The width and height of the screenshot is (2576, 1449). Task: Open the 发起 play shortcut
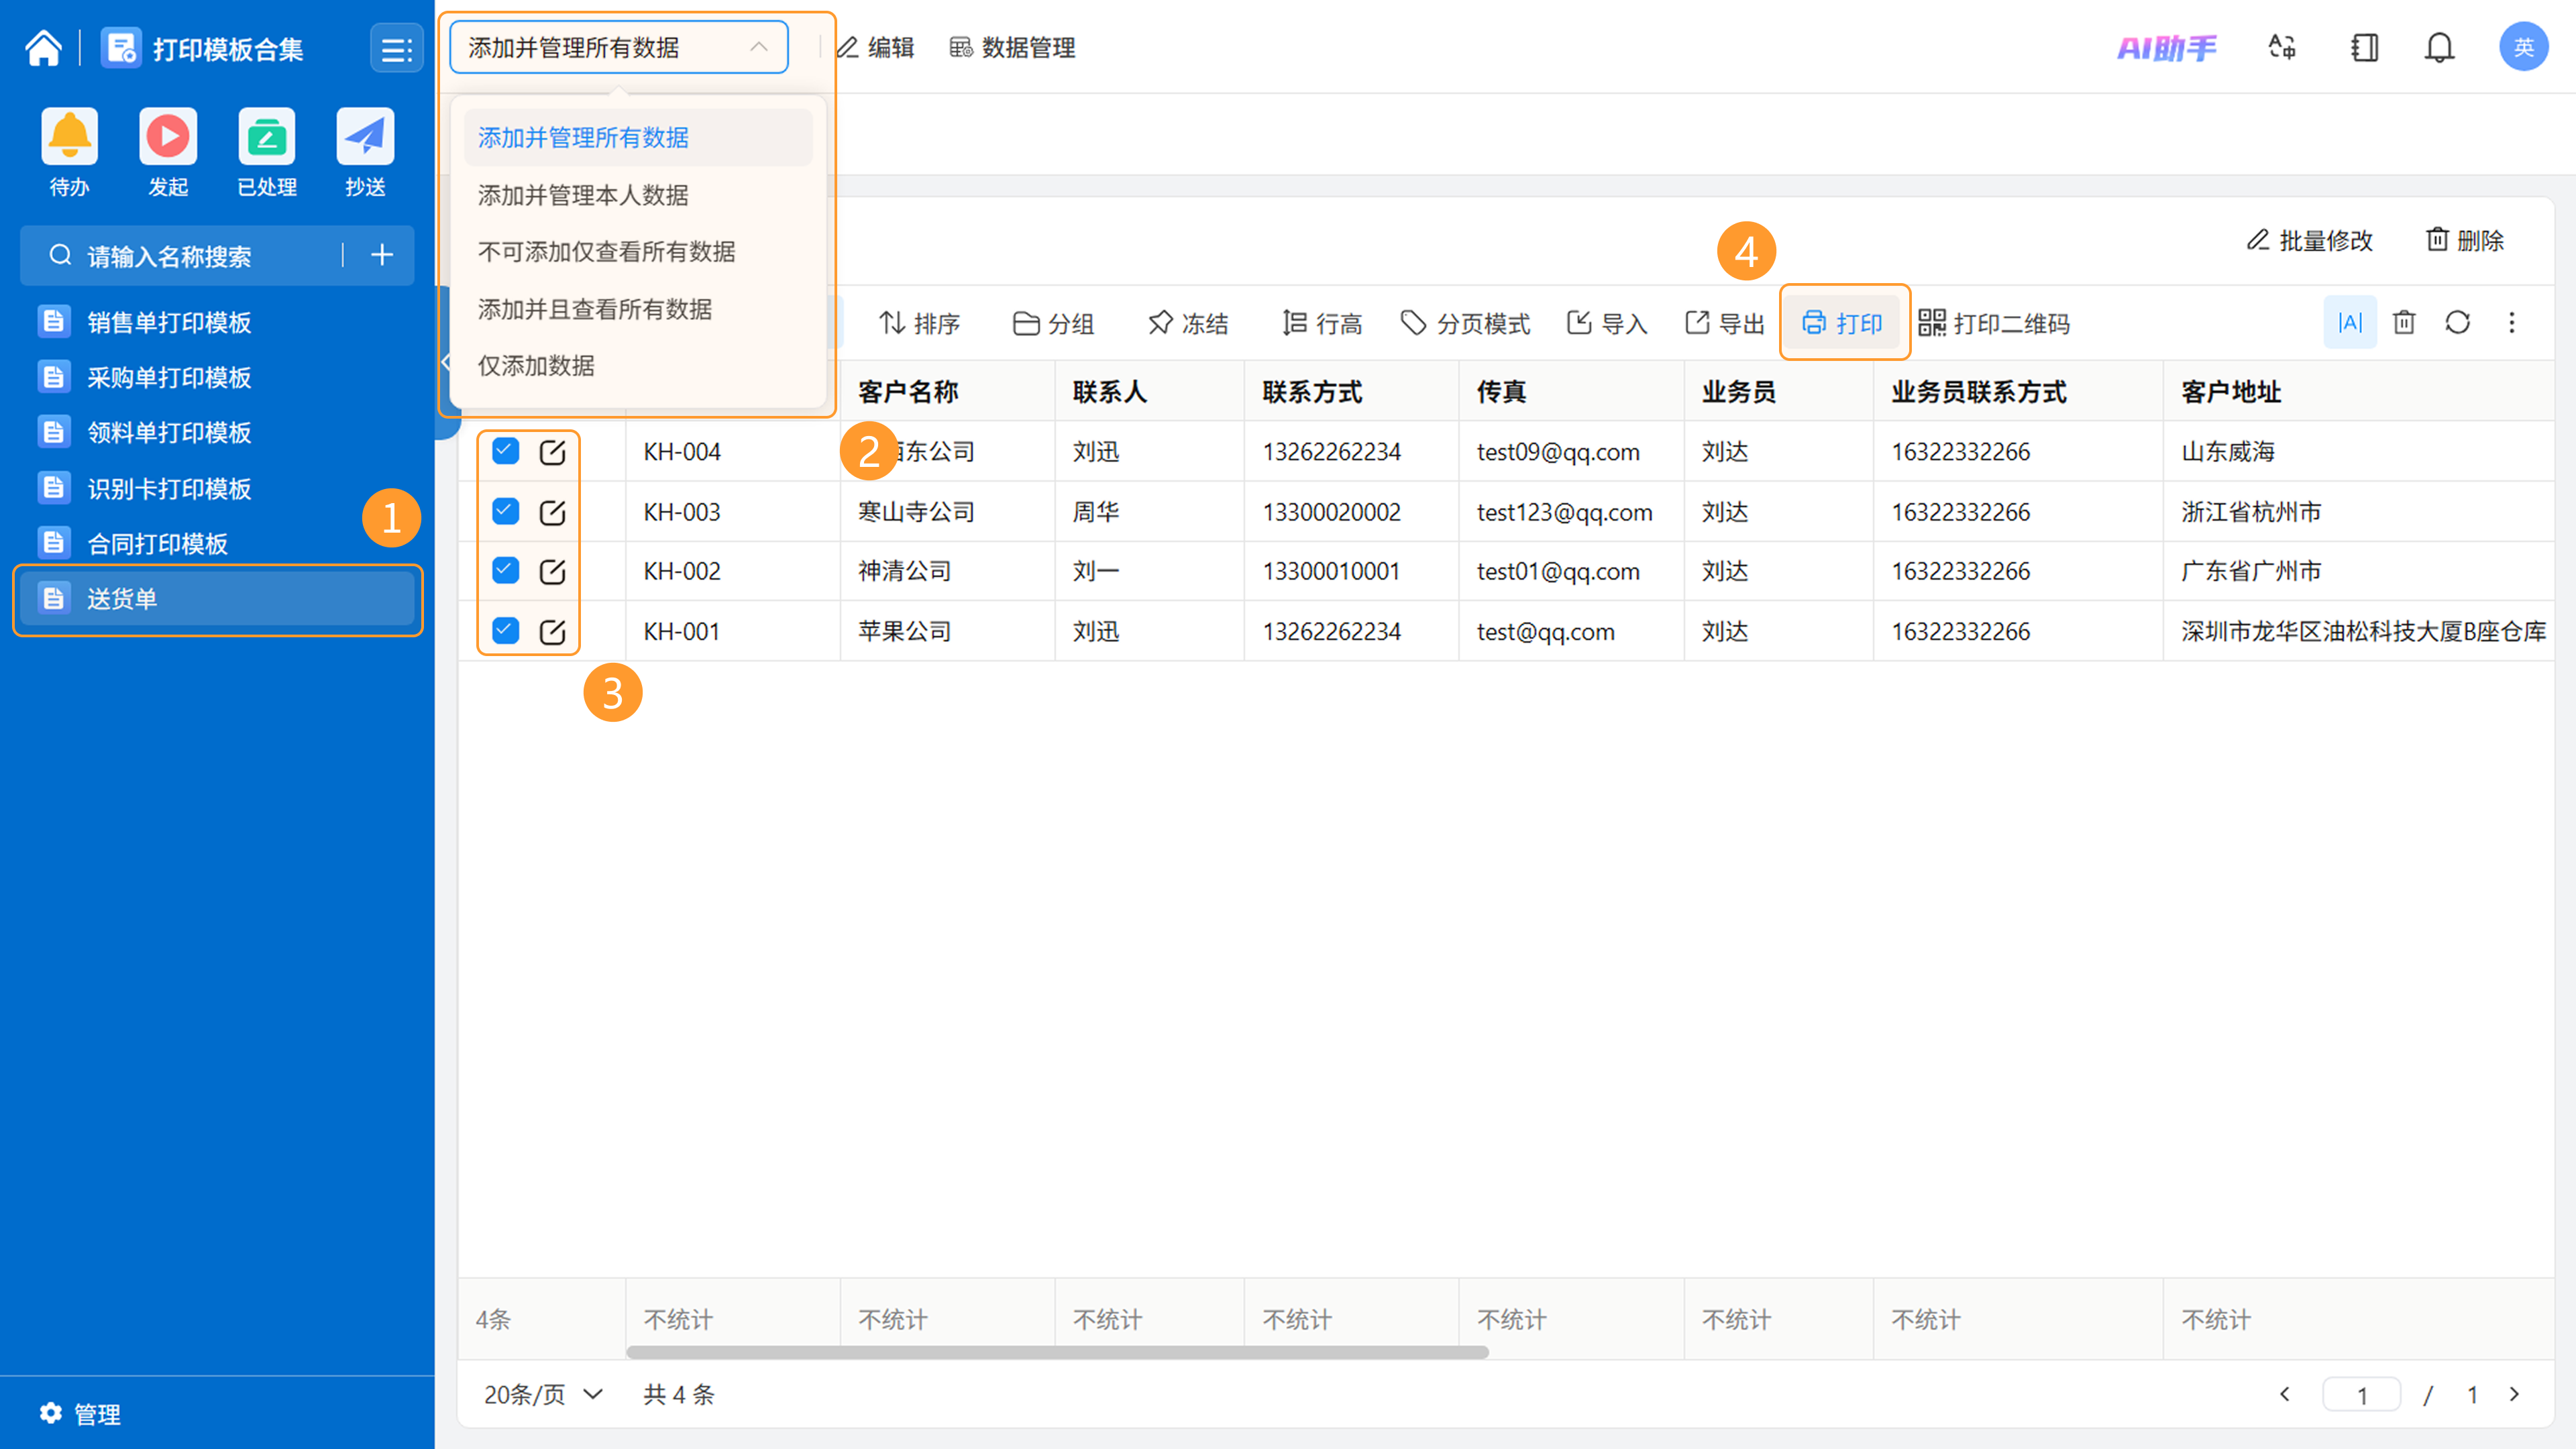168,152
